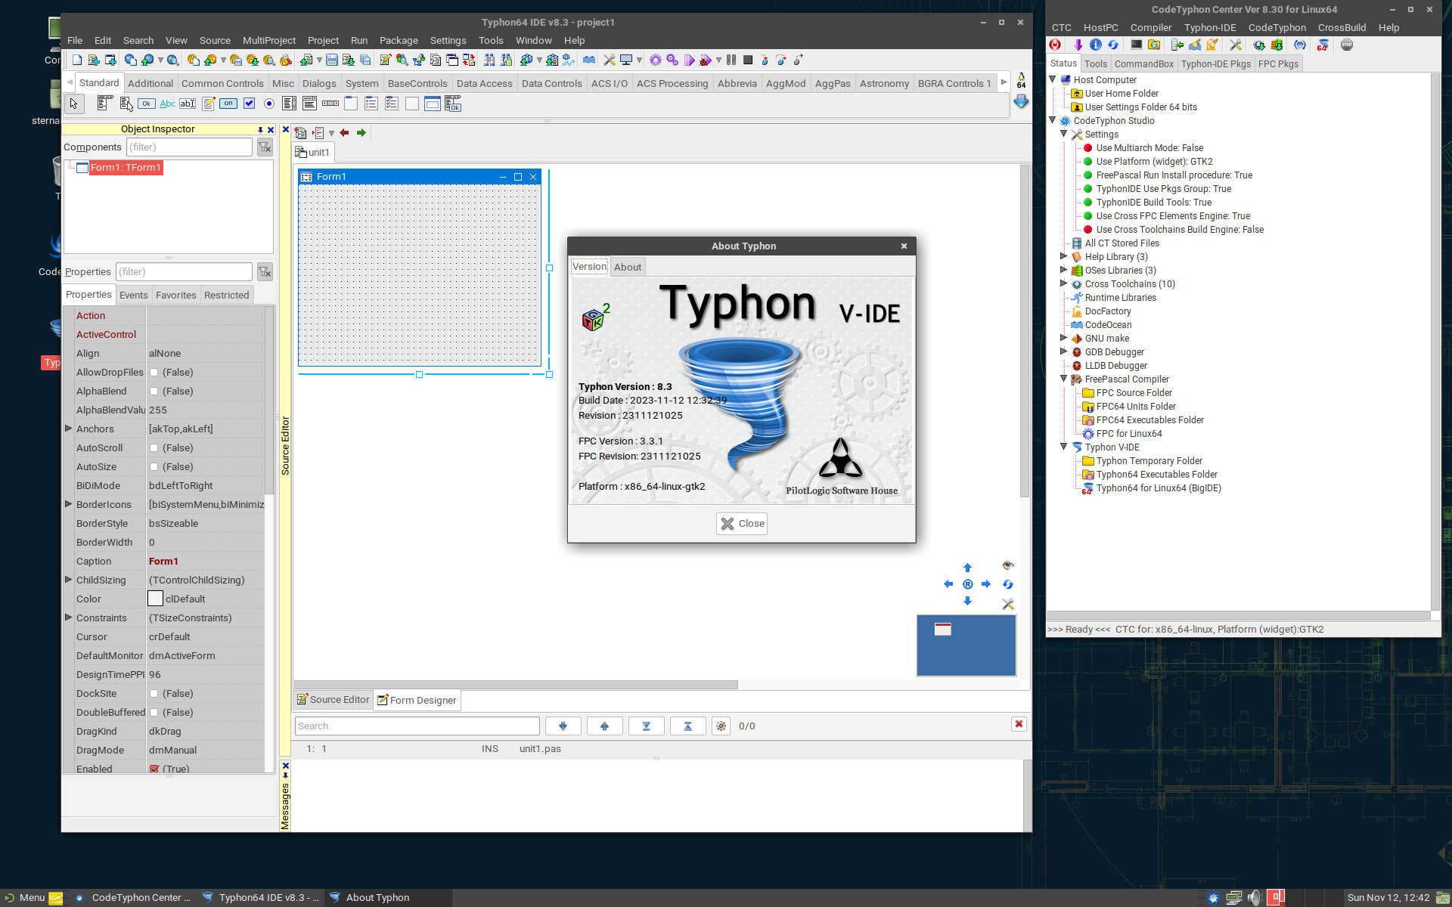This screenshot has width=1452, height=907.
Task: Switch to CodeTyphon Center taskbar item
Action: (132, 898)
